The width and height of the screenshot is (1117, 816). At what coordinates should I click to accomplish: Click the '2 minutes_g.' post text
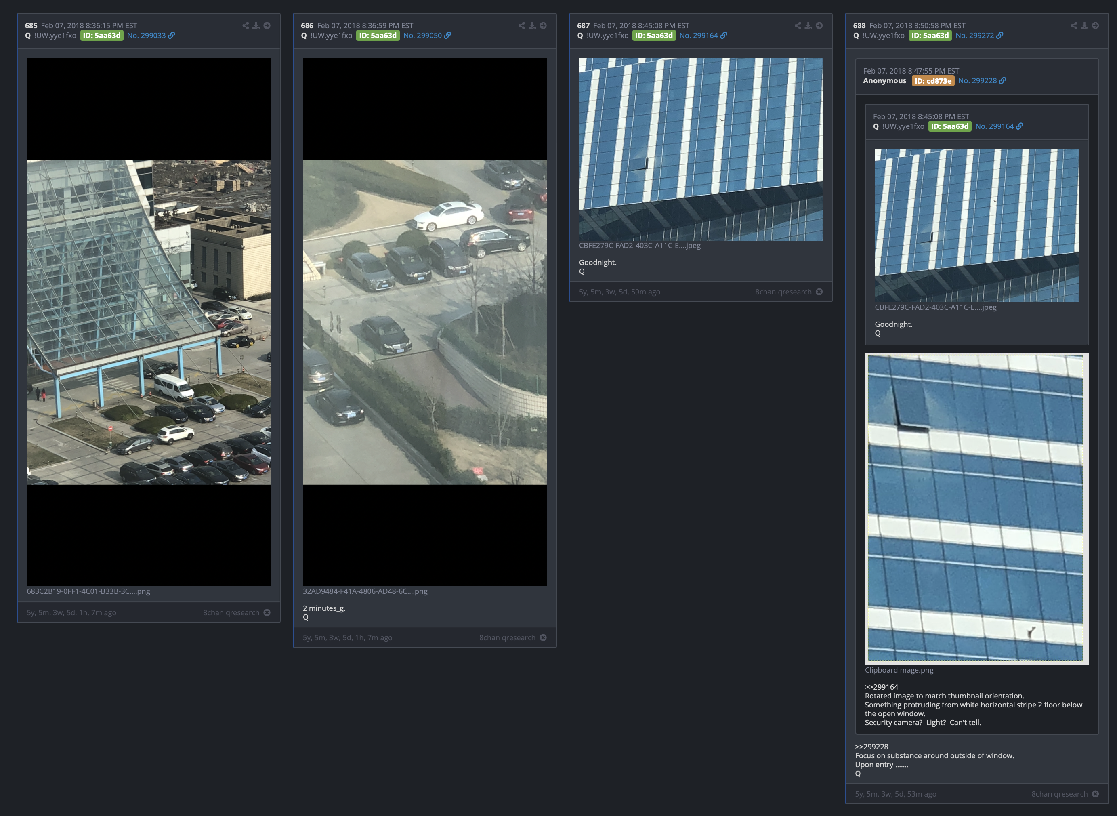pos(324,608)
